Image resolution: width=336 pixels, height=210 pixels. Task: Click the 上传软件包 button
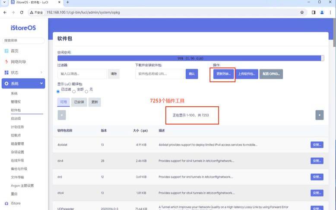point(247,74)
